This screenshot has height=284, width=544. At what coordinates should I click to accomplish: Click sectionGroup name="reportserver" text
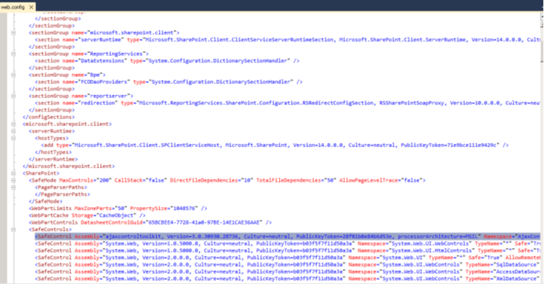(x=81, y=96)
